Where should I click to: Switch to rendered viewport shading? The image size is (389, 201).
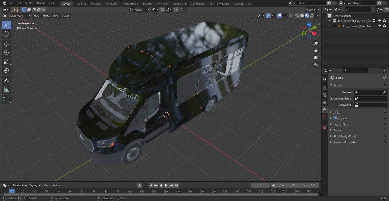[312, 16]
